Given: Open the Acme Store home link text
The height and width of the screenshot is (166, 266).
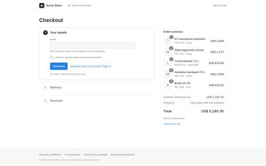Looking at the screenshot, I should coord(54,5).
